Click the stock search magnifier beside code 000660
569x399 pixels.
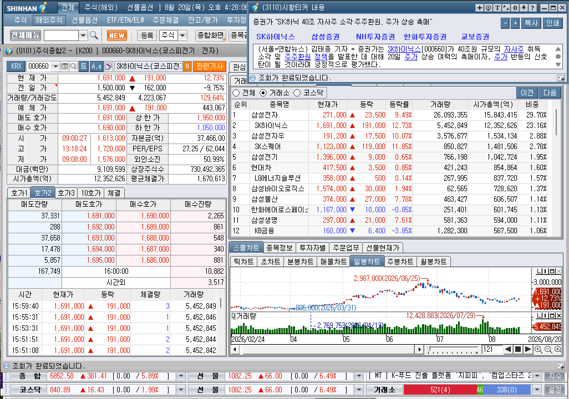73,66
